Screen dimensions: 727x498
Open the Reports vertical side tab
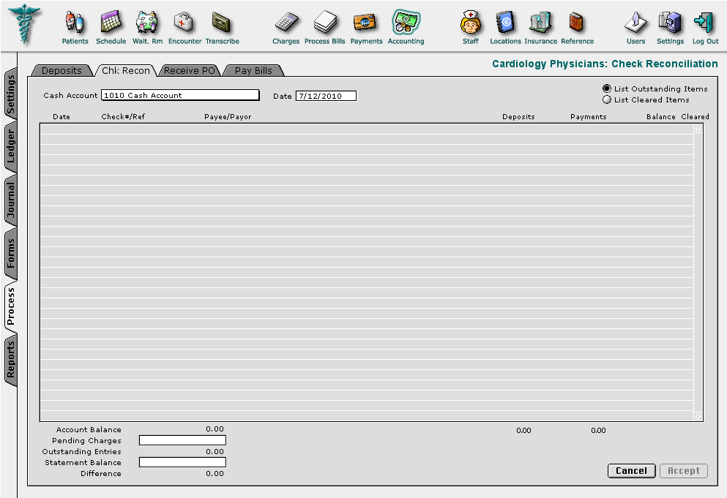pos(11,361)
